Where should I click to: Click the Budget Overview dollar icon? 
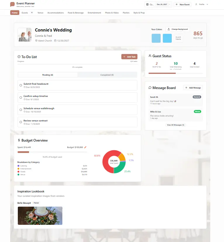pyautogui.click(x=19, y=140)
